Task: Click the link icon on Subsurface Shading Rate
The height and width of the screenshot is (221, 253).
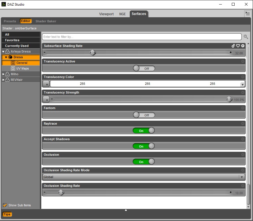Action: click(233, 46)
